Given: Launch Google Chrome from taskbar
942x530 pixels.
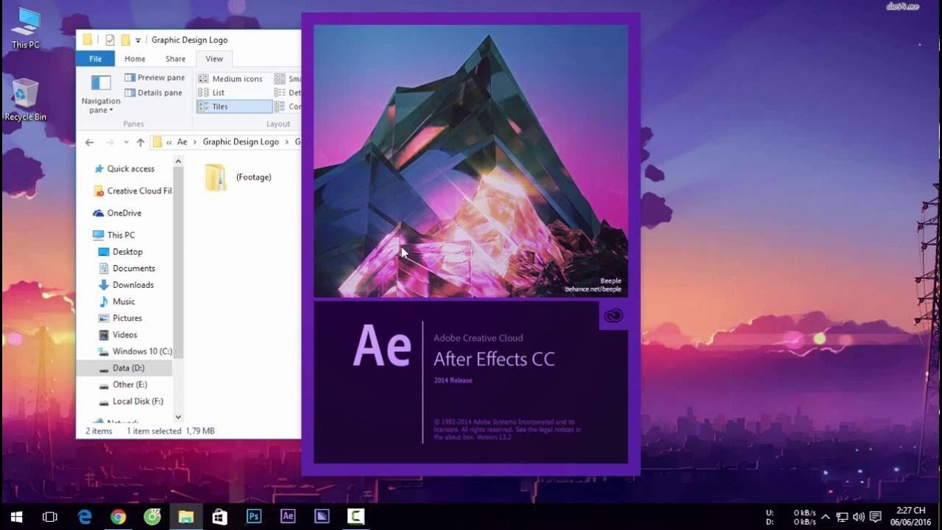Looking at the screenshot, I should click(118, 517).
